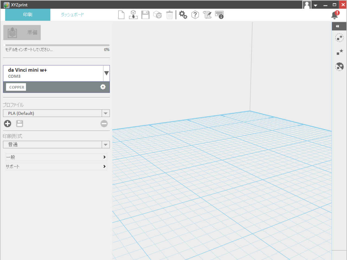The height and width of the screenshot is (260, 347).
Task: Click the notes and pencil toolbar icon
Action: (x=207, y=15)
